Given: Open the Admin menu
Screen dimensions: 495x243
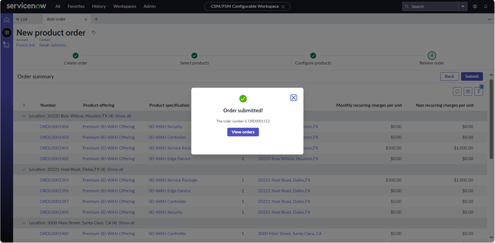Looking at the screenshot, I should [149, 6].
